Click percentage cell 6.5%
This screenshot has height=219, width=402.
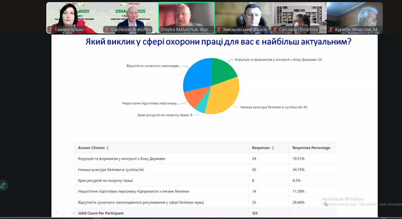pyautogui.click(x=297, y=181)
